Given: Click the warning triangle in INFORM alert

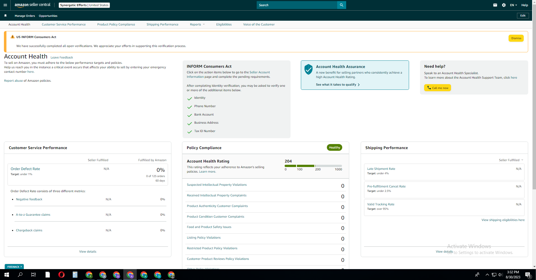Looking at the screenshot, I should [12, 37].
